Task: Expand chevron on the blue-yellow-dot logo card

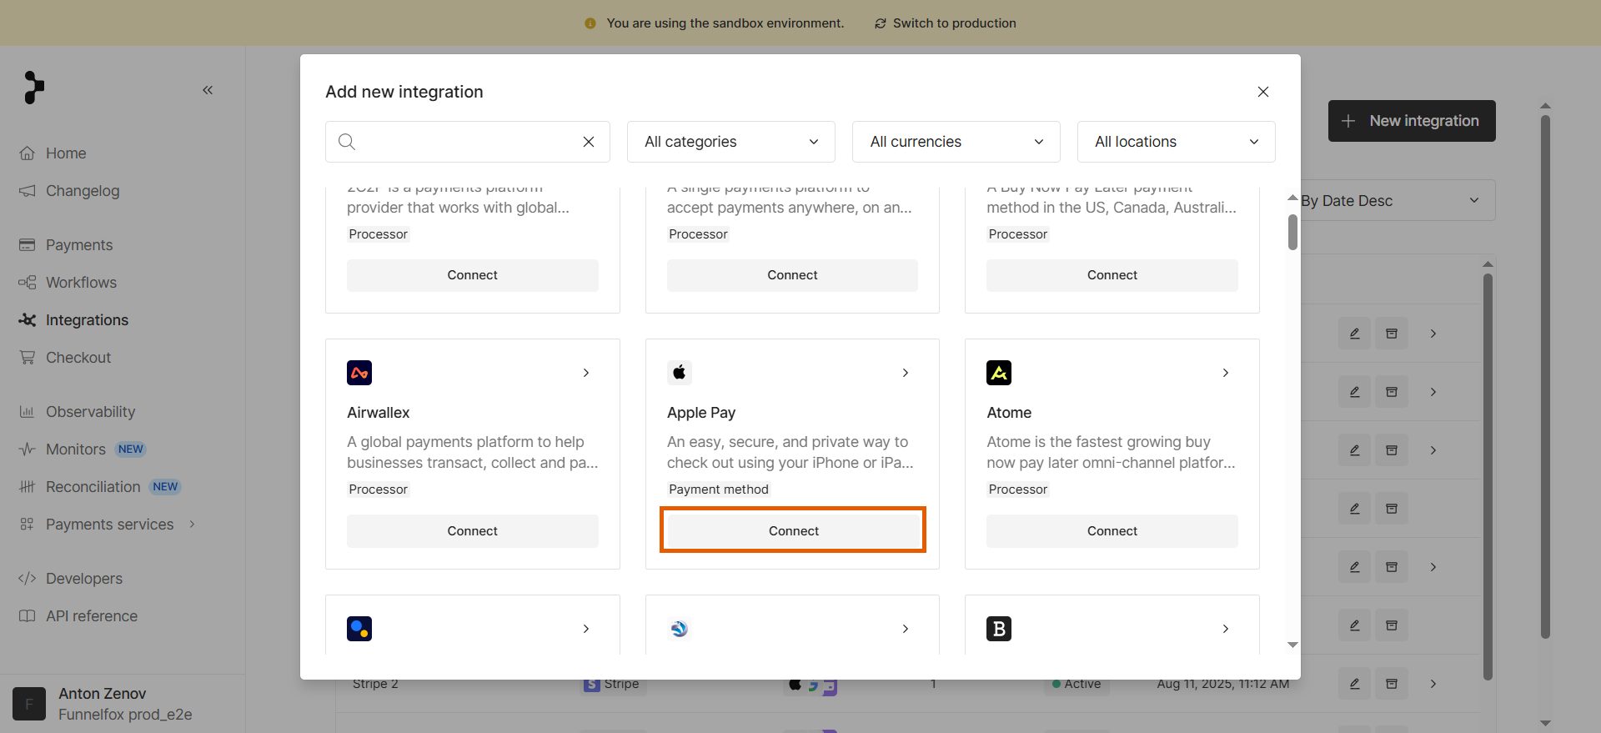Action: click(586, 629)
